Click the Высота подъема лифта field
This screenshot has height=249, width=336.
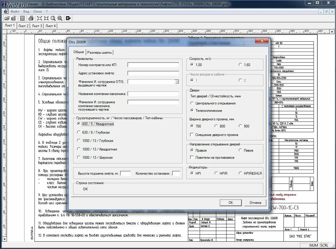point(125,173)
